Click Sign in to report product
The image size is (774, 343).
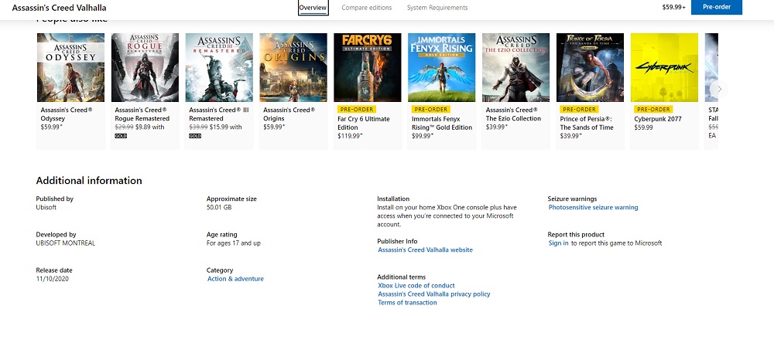[558, 243]
